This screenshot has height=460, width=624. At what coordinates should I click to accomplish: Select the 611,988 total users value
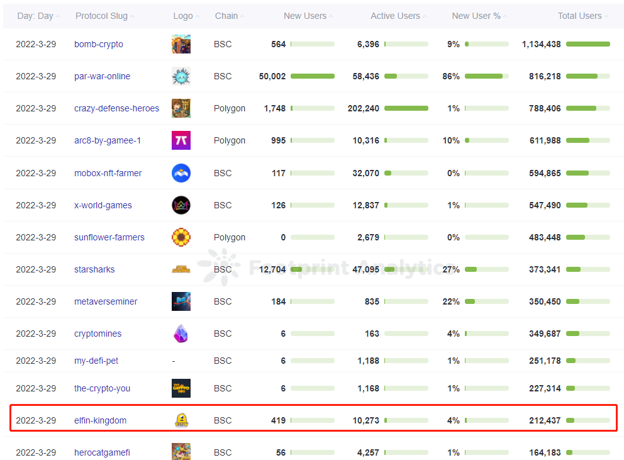545,140
